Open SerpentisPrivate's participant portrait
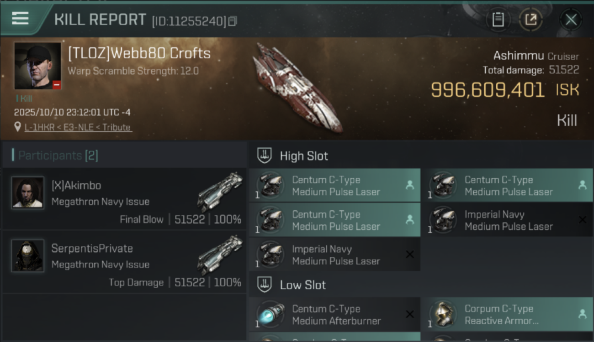This screenshot has width=594, height=342. 28,256
